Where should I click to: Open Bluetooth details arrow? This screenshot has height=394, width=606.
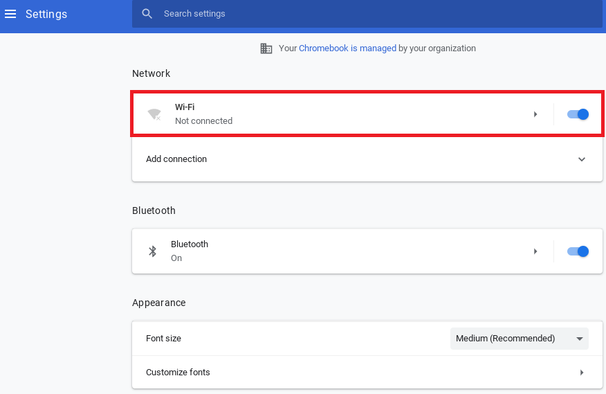point(535,251)
